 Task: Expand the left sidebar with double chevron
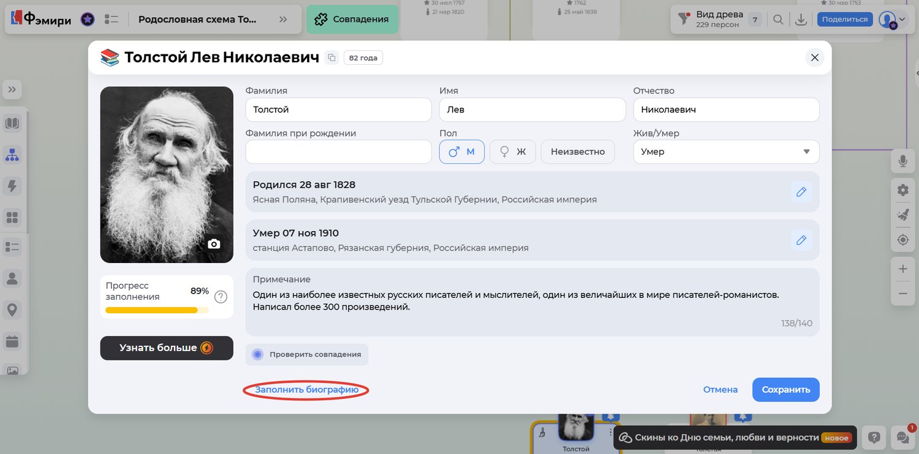click(x=12, y=91)
